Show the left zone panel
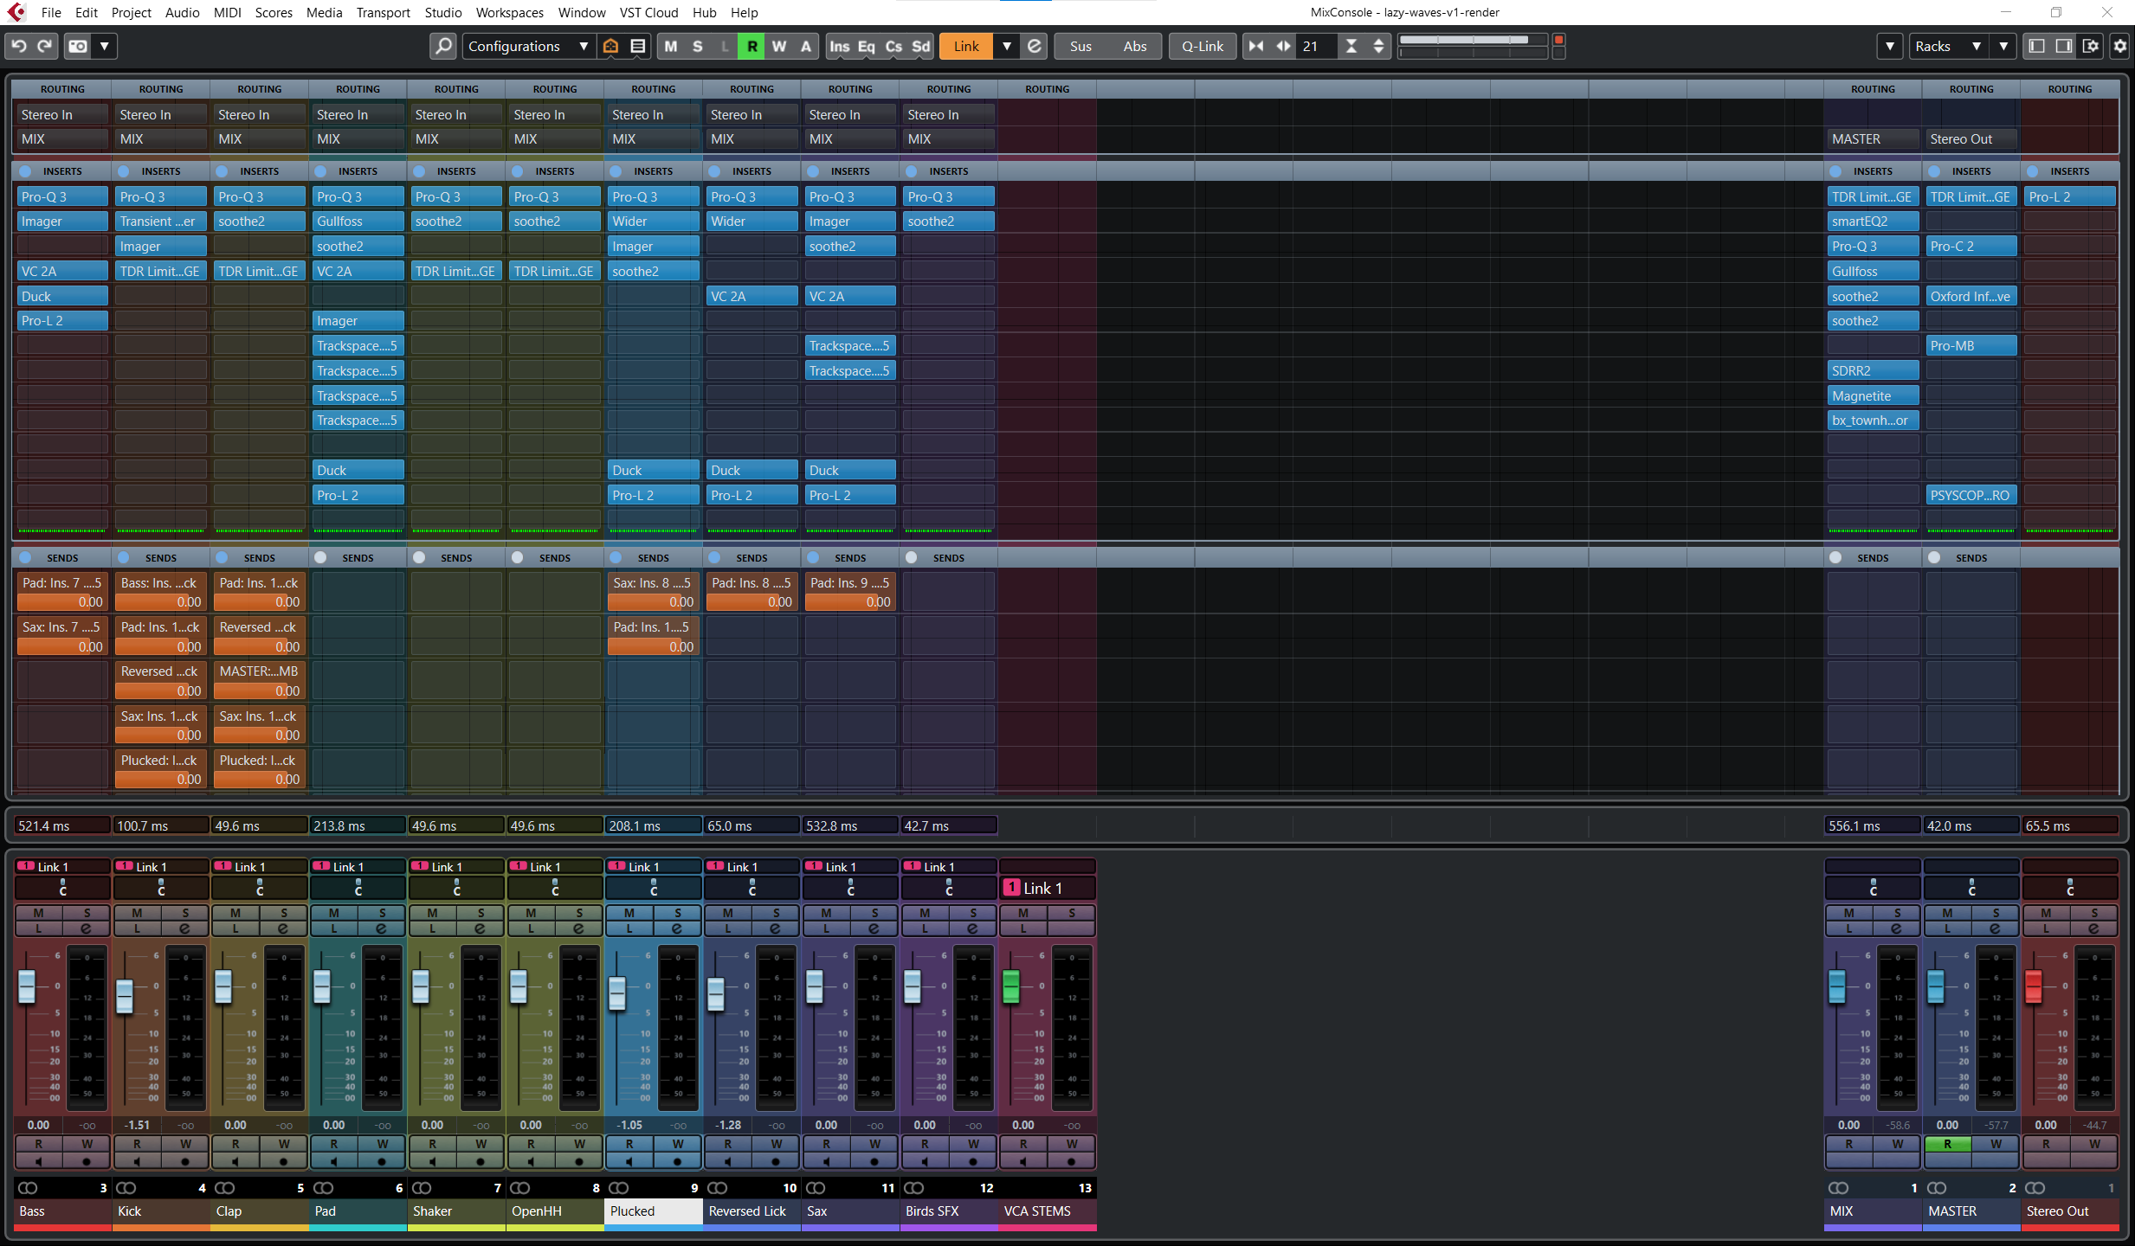2135x1246 pixels. pos(2036,46)
